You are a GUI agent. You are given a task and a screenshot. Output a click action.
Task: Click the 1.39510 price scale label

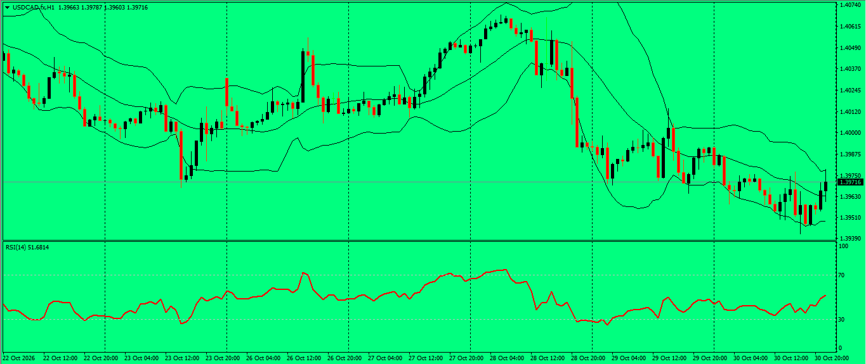pos(850,217)
